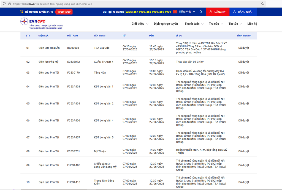Call hotline 1900 1909 button

point(64,12)
